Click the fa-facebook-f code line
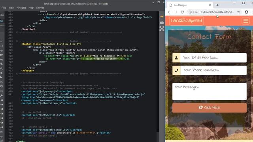 (x=88, y=56)
